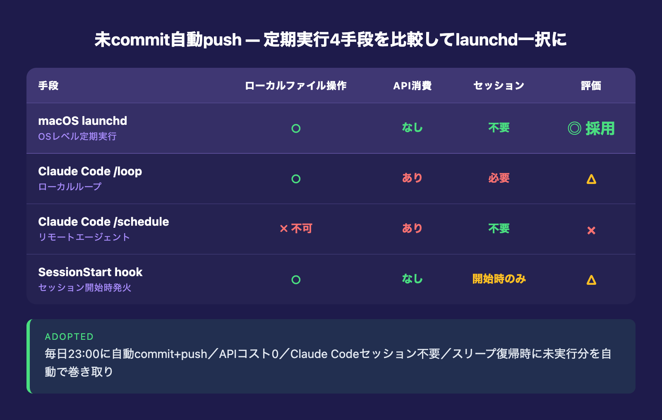Click the double-circle 採用 badge
The width and height of the screenshot is (662, 420).
591,129
